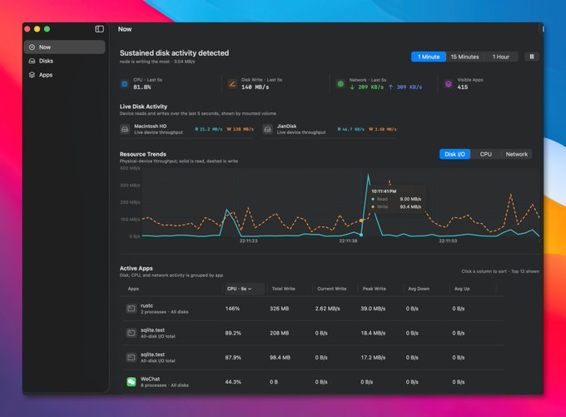
Task: Click the blue CPU chip icon
Action: [125, 84]
